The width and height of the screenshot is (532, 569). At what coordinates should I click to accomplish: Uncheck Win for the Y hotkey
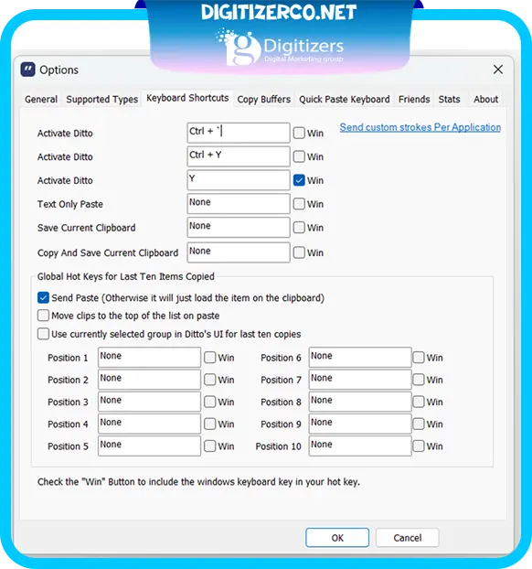[x=299, y=180]
